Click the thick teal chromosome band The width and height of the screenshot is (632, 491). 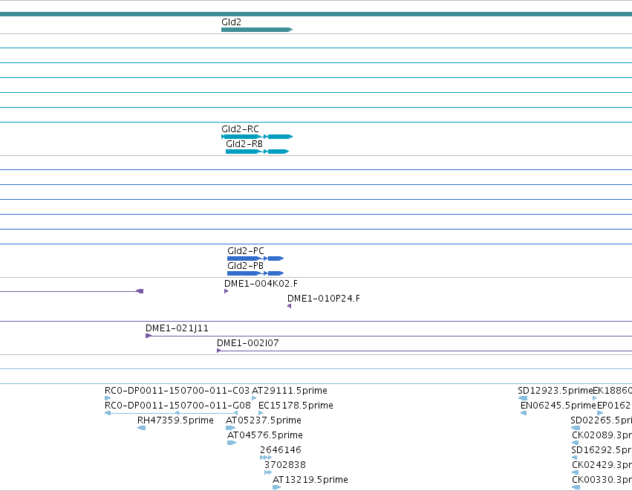(x=316, y=14)
